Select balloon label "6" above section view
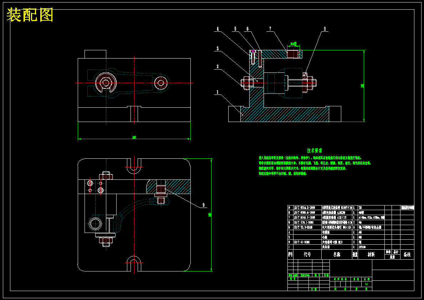424x300 pixels. (x=247, y=29)
